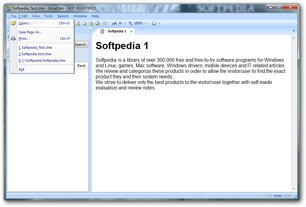The image size is (306, 207).
Task: Open the font size N dropdown arrow
Action: coord(125,23)
